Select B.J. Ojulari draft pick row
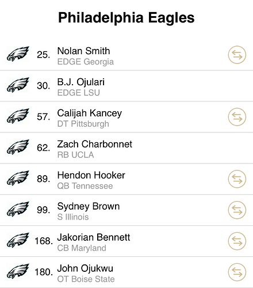 126,86
